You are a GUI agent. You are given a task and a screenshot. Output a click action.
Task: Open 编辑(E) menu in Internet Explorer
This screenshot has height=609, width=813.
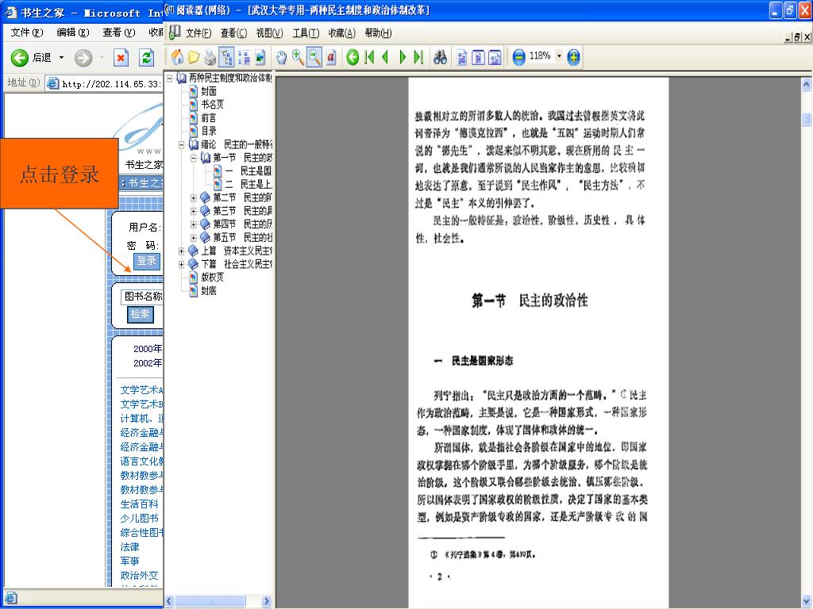click(x=73, y=33)
